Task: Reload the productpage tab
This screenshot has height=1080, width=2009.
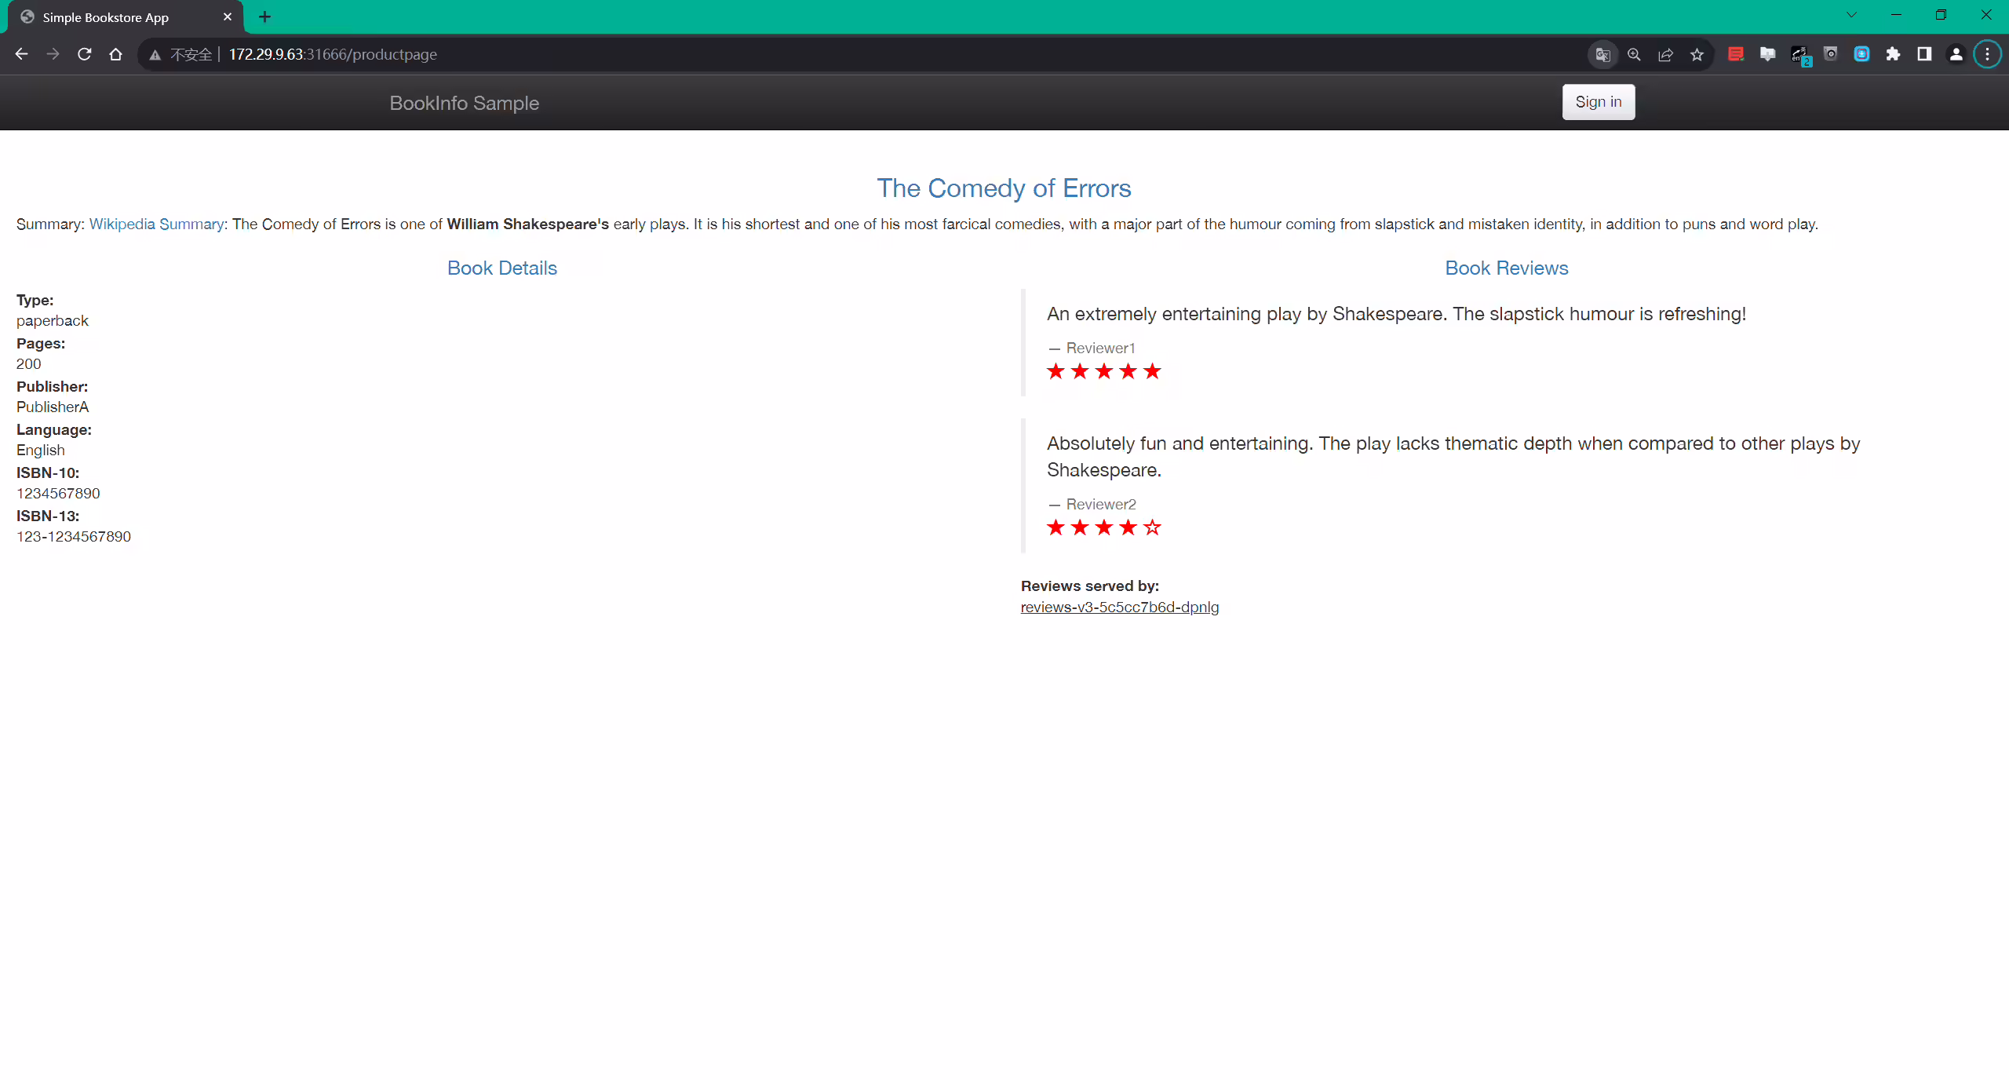Action: click(x=84, y=54)
